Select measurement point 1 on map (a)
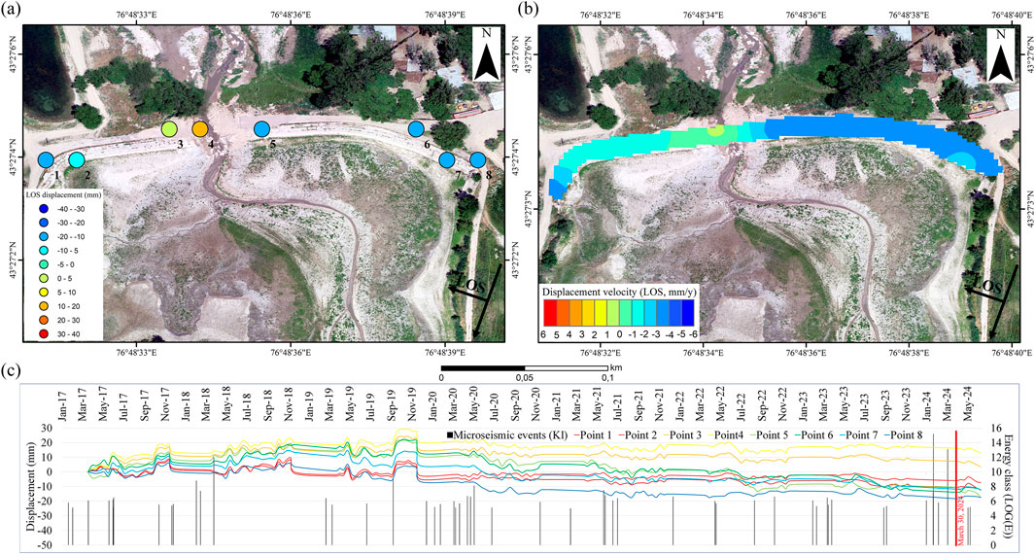 (x=46, y=159)
